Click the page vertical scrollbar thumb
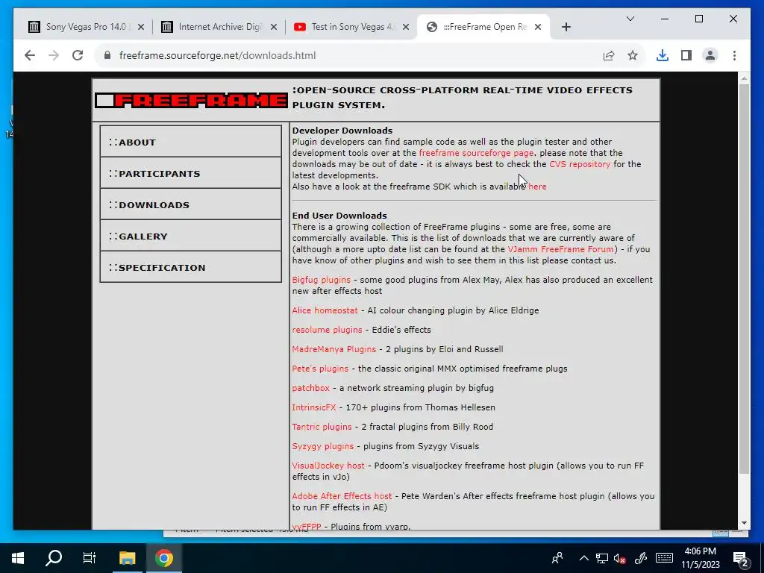Image resolution: width=764 pixels, height=573 pixels. pyautogui.click(x=744, y=278)
